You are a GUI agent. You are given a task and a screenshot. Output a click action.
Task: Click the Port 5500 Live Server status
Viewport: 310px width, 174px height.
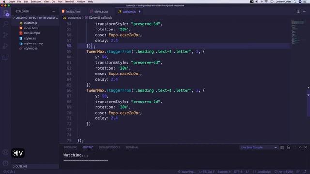click(283, 172)
